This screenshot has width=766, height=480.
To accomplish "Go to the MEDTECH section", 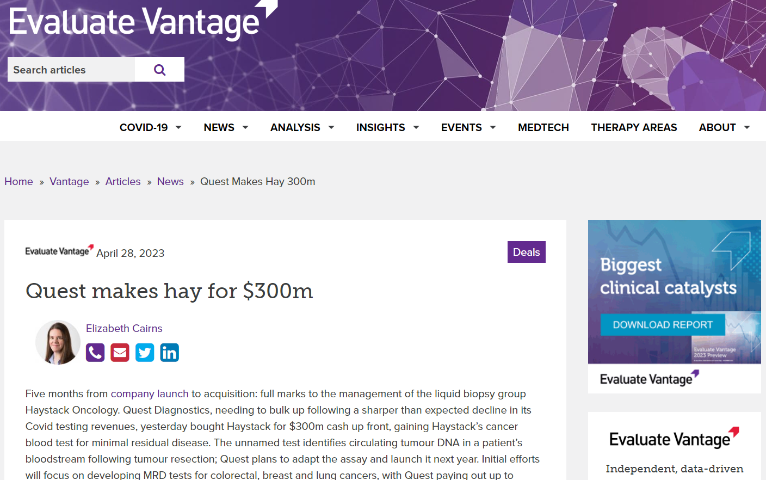I will pyautogui.click(x=543, y=127).
